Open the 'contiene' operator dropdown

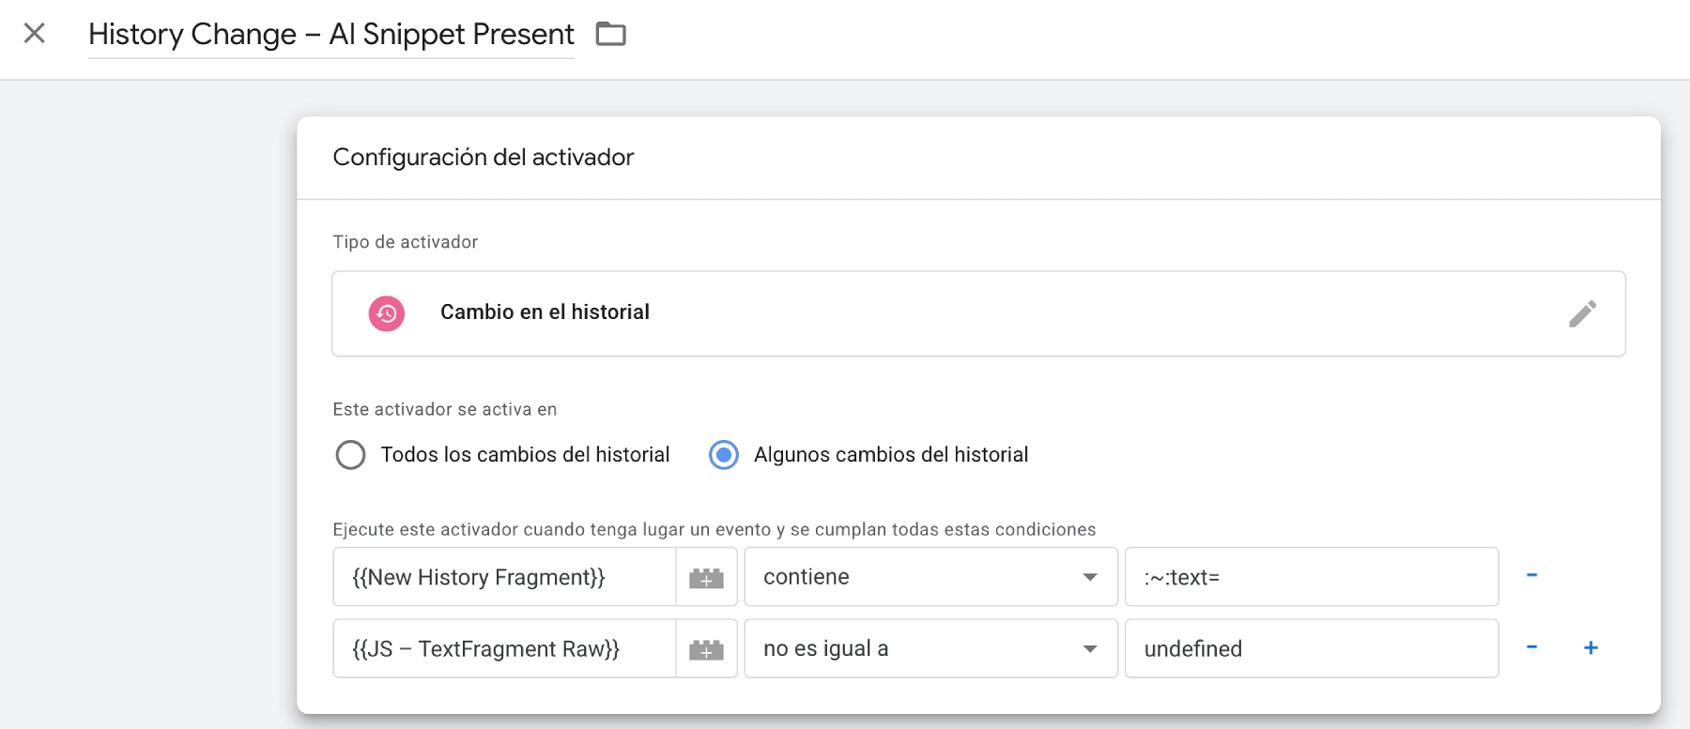[x=929, y=577]
